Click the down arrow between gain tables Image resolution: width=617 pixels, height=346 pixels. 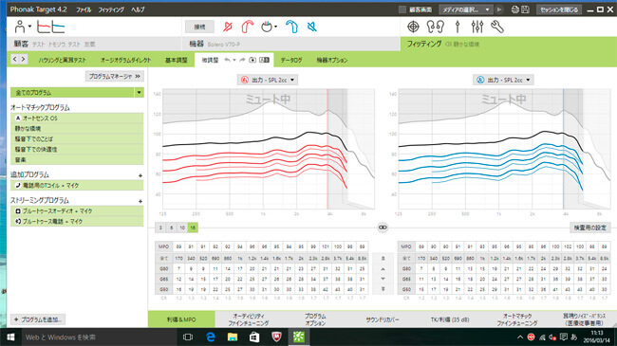pyautogui.click(x=383, y=279)
